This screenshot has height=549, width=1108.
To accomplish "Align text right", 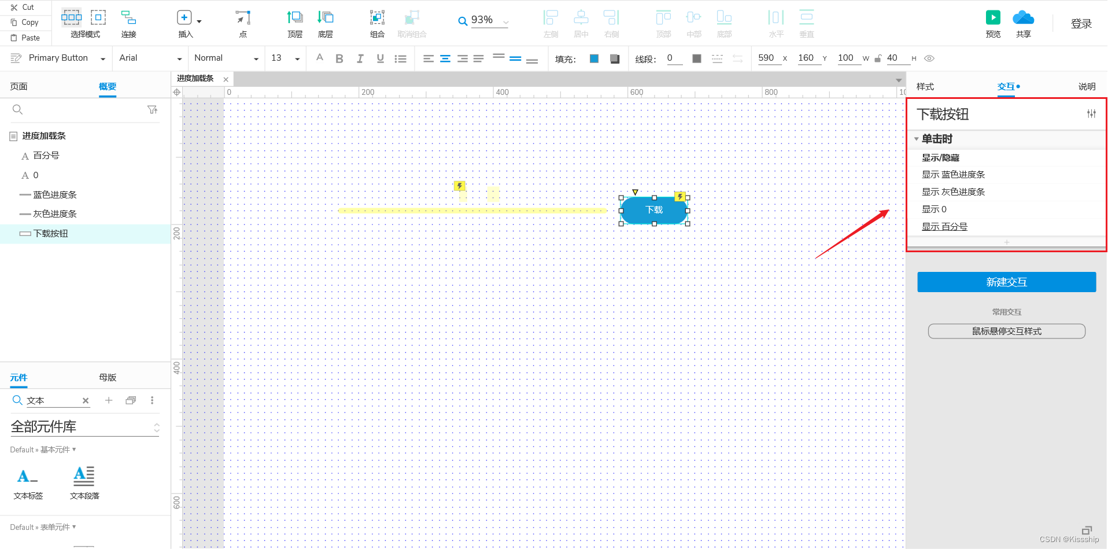I will (462, 58).
